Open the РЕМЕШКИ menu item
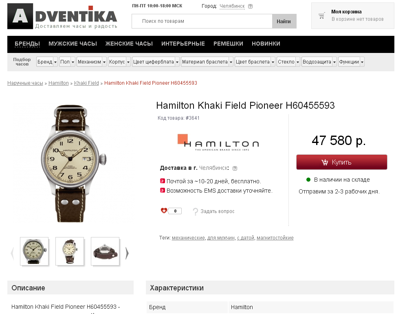 point(228,44)
